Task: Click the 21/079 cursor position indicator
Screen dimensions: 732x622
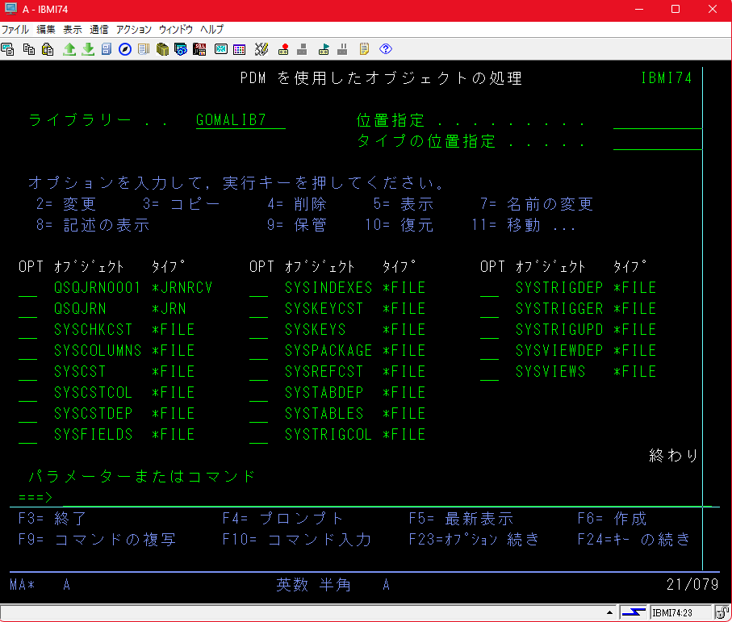Action: [692, 584]
